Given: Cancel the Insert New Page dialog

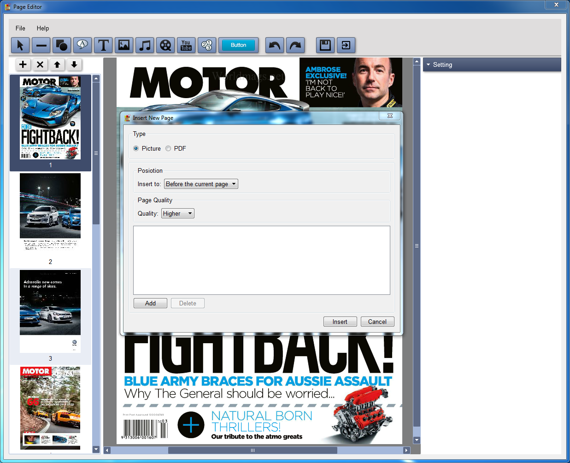Looking at the screenshot, I should tap(377, 322).
